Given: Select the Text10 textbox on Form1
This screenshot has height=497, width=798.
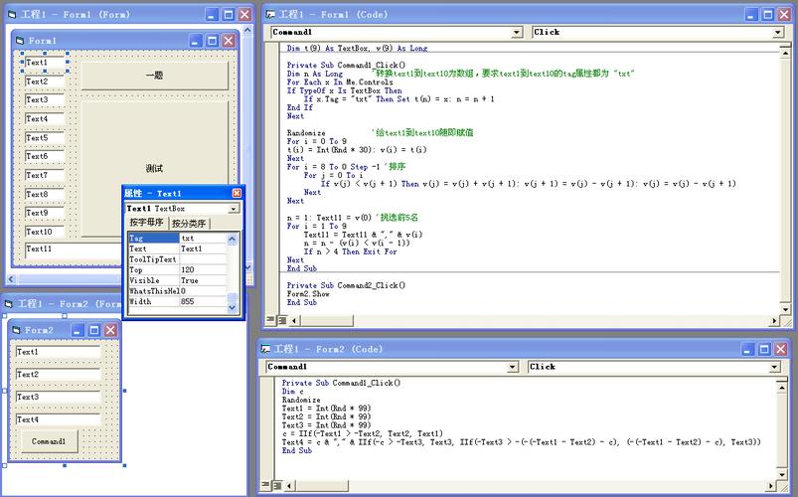Looking at the screenshot, I should pyautogui.click(x=45, y=232).
